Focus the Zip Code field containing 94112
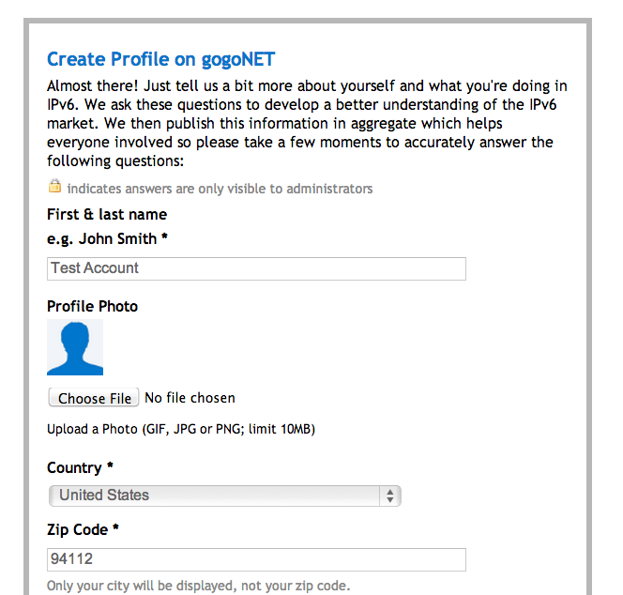Viewport: 623px width, 595px height. pos(256,560)
